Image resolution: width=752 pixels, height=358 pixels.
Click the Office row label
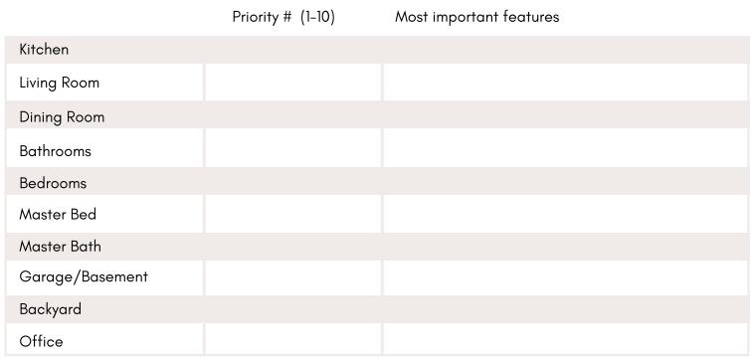(x=41, y=341)
